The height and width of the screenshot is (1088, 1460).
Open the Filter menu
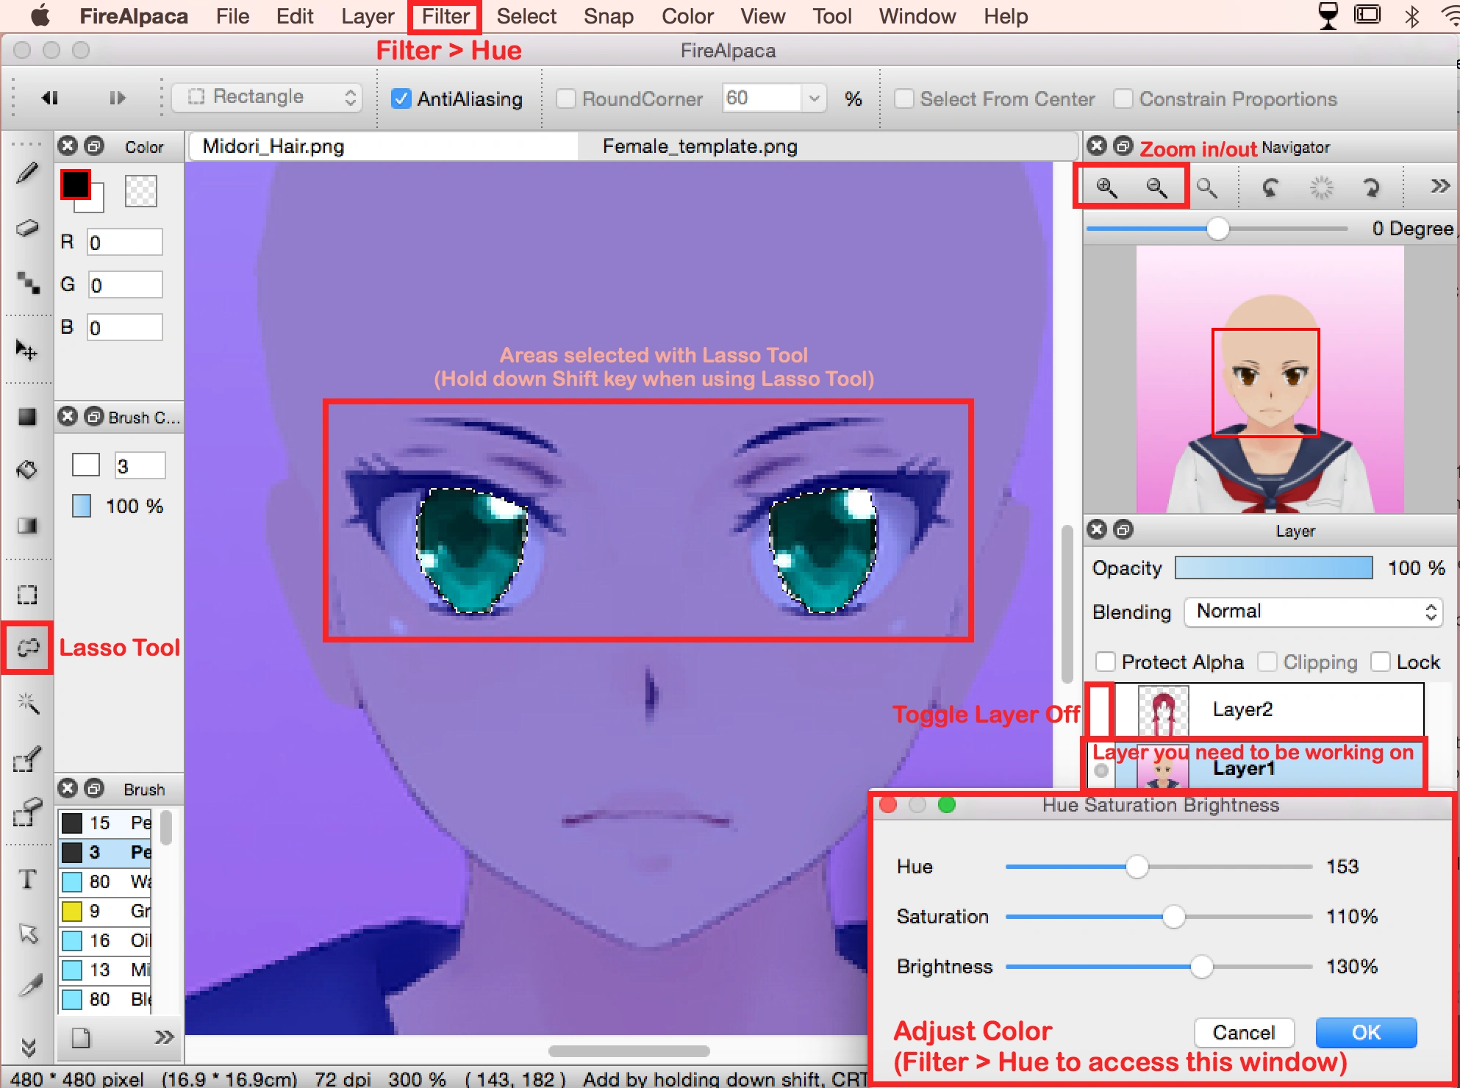pos(445,16)
